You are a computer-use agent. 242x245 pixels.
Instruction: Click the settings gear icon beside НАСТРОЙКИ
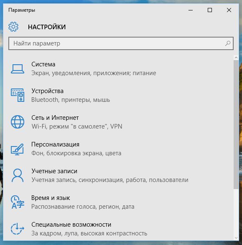13,27
